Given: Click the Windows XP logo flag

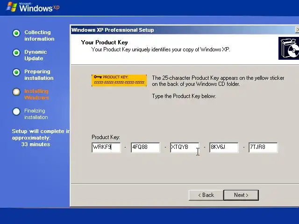Looking at the screenshot, I should point(11,7).
